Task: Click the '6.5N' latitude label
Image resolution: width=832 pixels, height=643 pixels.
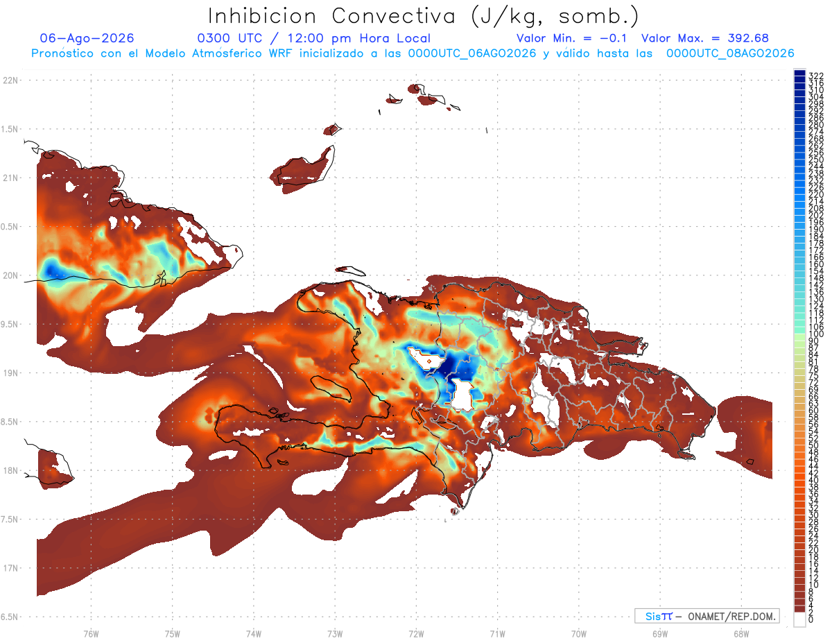Action: (10, 617)
